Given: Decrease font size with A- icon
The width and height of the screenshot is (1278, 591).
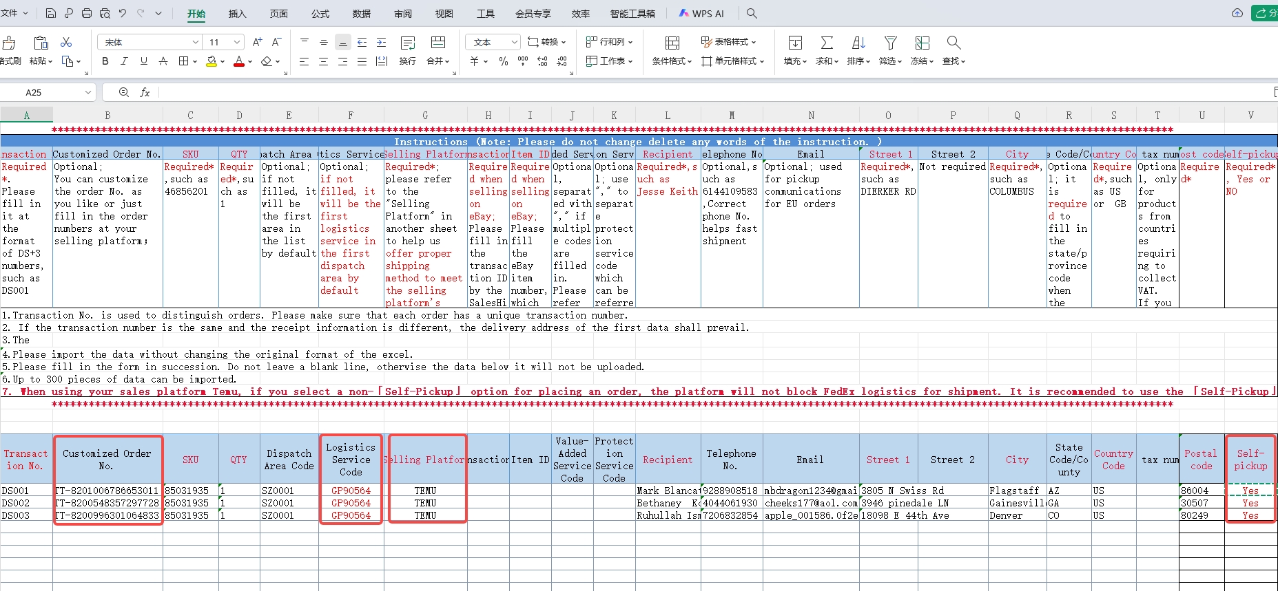Looking at the screenshot, I should tap(276, 42).
